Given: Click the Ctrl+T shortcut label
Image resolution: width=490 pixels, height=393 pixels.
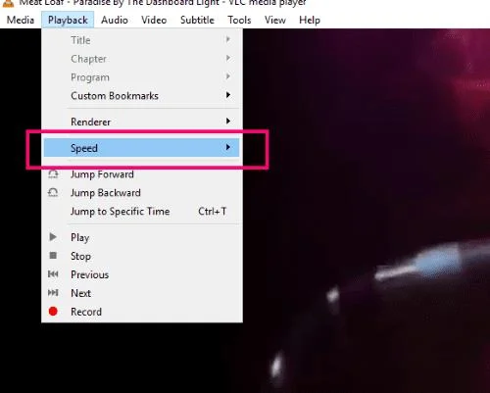Looking at the screenshot, I should pyautogui.click(x=213, y=212).
